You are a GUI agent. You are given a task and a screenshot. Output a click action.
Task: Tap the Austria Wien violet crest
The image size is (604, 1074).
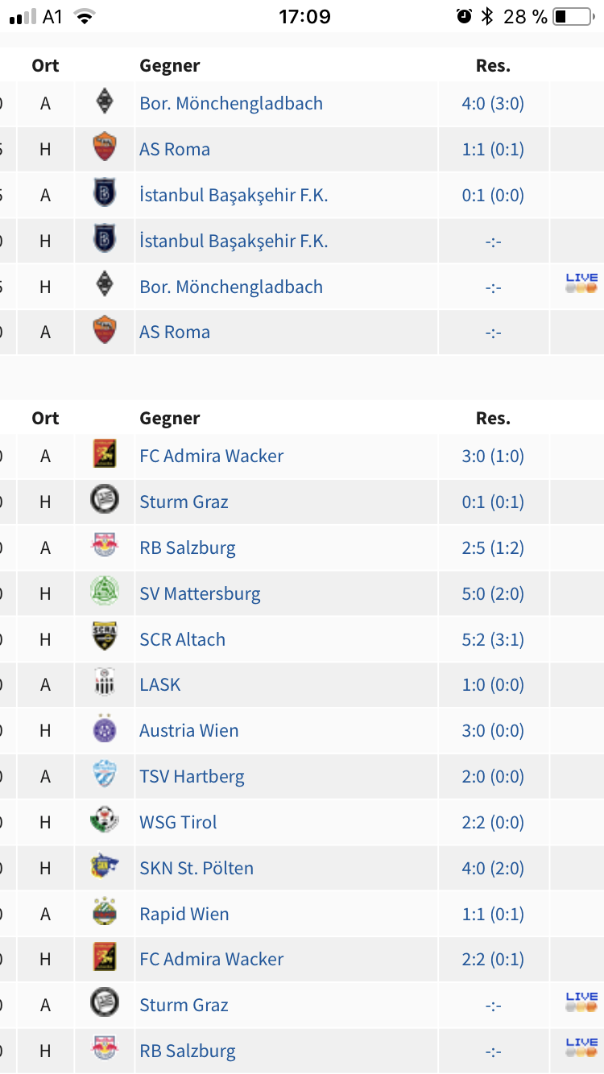pyautogui.click(x=105, y=730)
